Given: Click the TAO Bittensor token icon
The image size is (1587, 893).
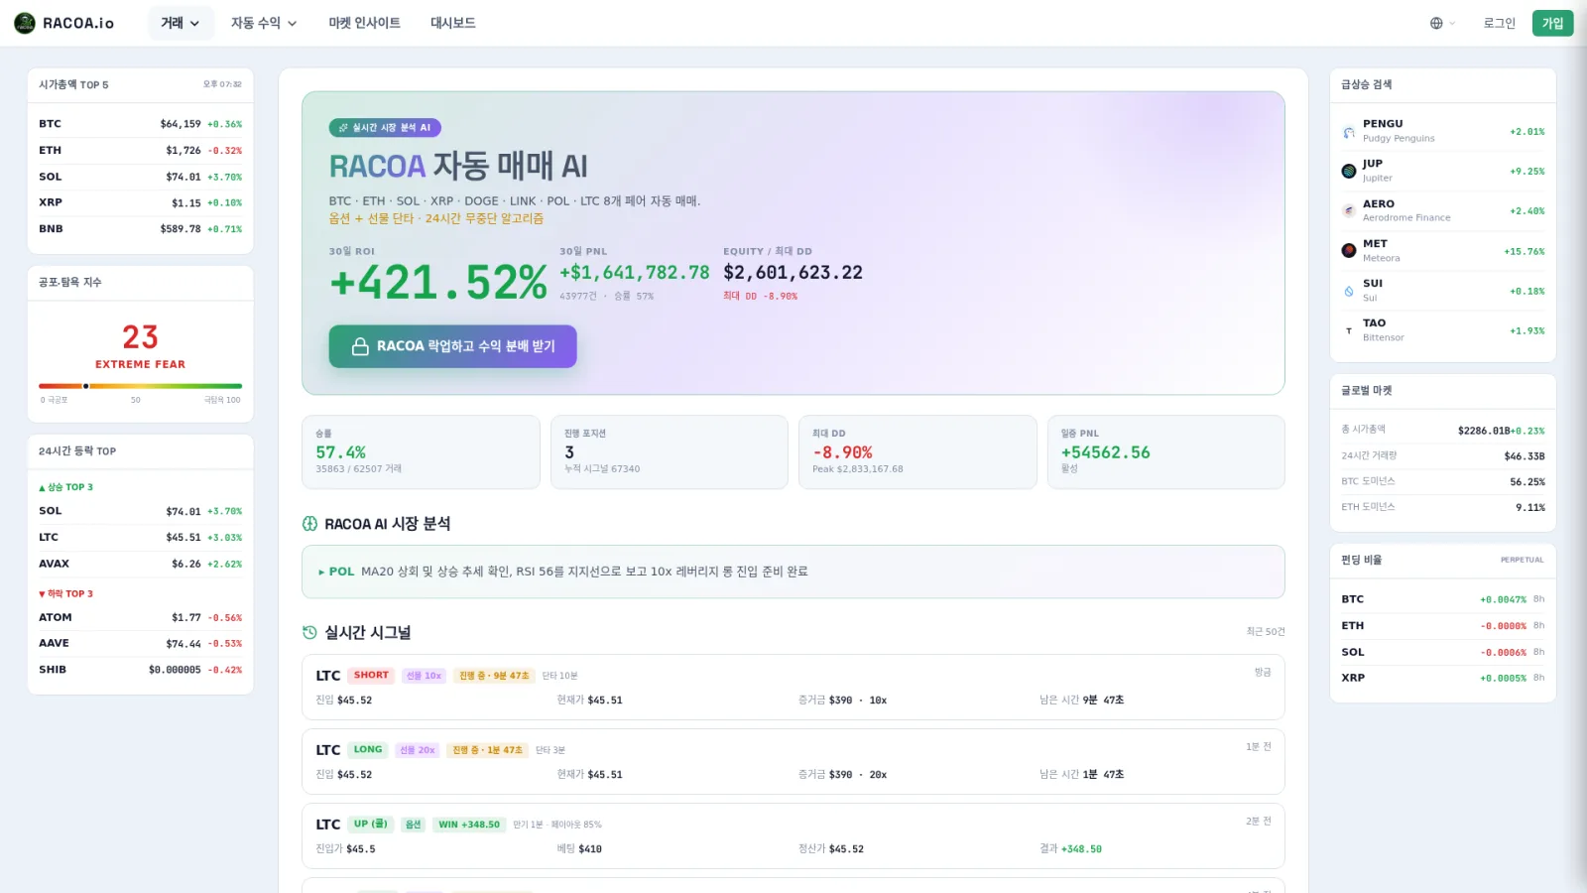Looking at the screenshot, I should point(1349,330).
